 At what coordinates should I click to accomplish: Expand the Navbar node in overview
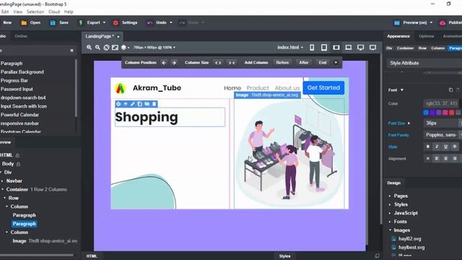(x=3, y=181)
